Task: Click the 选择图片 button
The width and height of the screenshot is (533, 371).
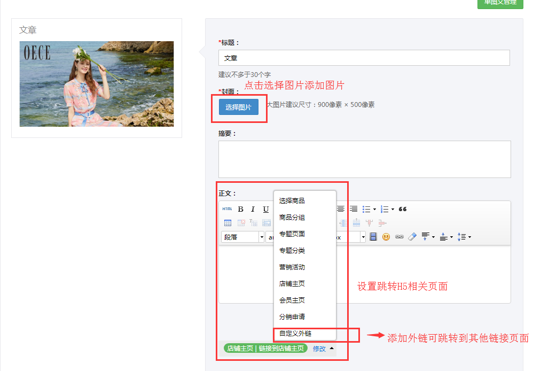Action: (238, 107)
